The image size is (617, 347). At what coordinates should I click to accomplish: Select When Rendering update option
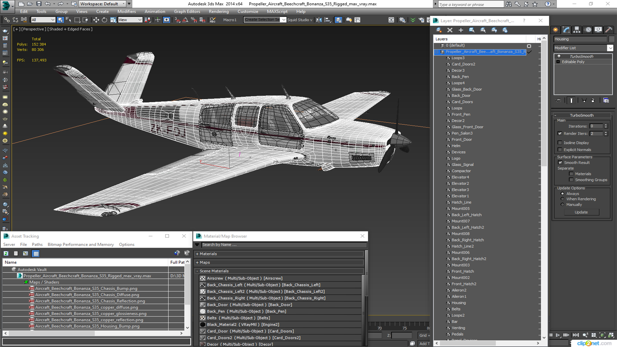coord(562,199)
